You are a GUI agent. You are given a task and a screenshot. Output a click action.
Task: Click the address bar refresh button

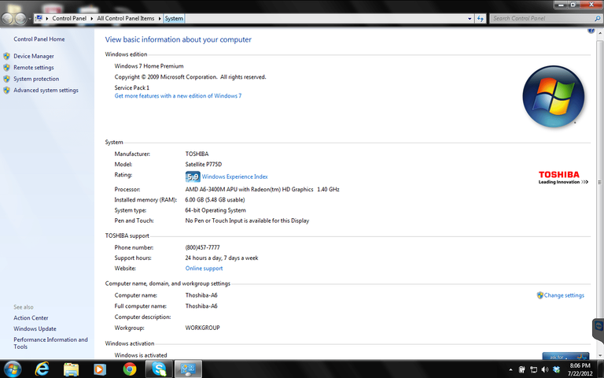click(x=481, y=18)
